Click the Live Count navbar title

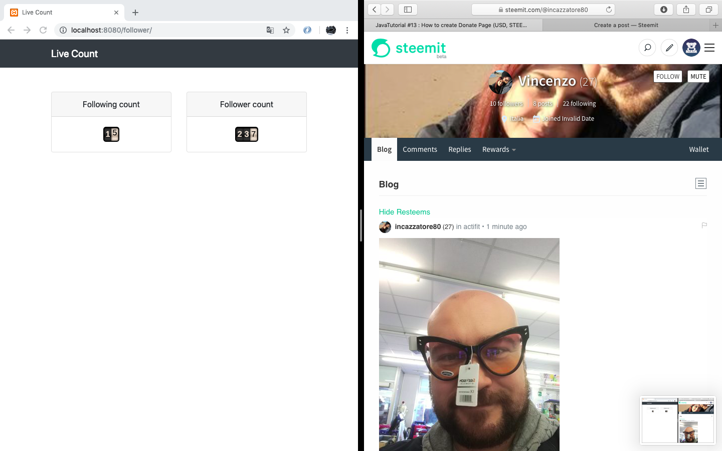74,54
